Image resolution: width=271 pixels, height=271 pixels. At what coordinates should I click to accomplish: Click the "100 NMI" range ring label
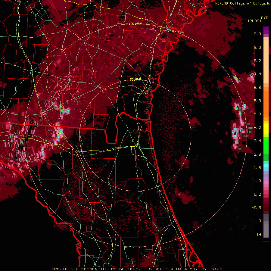(135, 24)
